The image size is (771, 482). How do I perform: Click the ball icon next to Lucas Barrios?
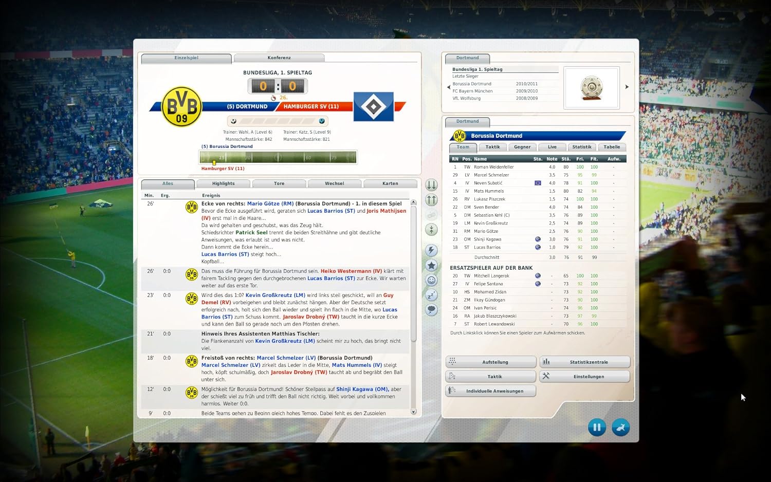(x=538, y=247)
